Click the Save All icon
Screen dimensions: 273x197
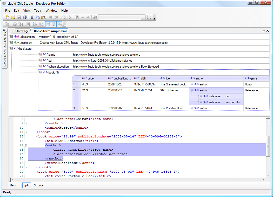click(25, 17)
